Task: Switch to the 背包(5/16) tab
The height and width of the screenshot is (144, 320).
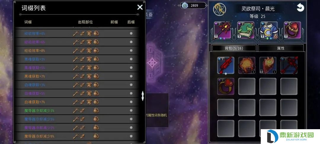Action: [x=234, y=48]
